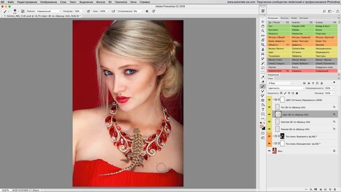Select the Lasso tool
Image resolution: width=341 pixels, height=192 pixels.
(x=263, y=68)
